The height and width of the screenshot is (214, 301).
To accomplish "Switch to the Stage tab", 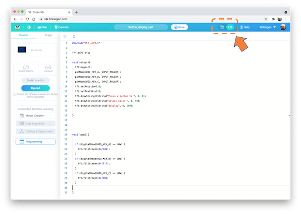I will [x=48, y=35].
